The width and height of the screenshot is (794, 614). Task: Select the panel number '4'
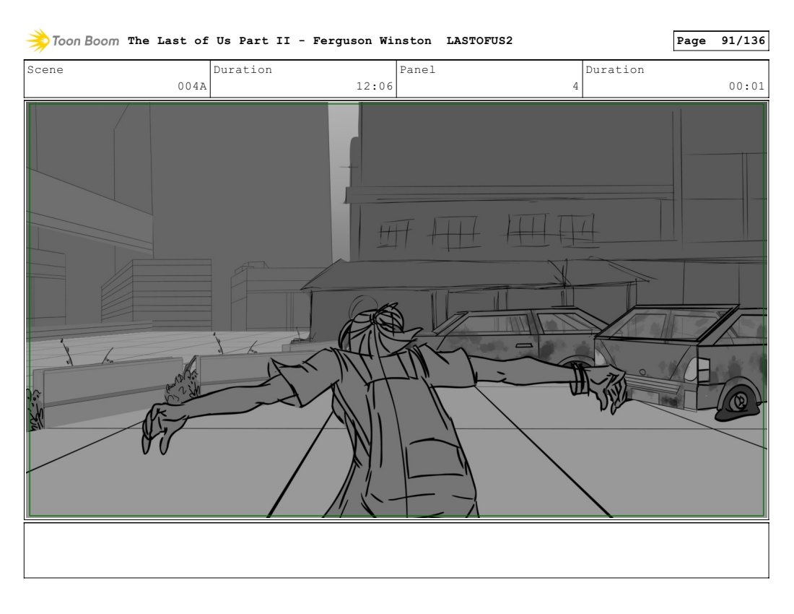coord(575,86)
